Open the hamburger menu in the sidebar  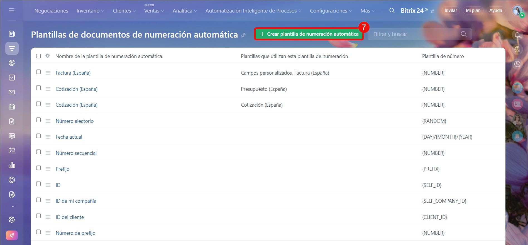(12, 10)
